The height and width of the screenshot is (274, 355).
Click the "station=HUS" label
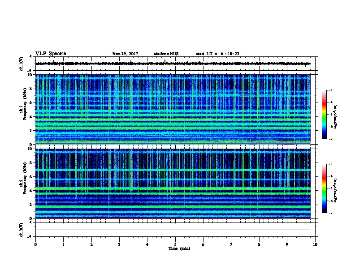pyautogui.click(x=166, y=54)
